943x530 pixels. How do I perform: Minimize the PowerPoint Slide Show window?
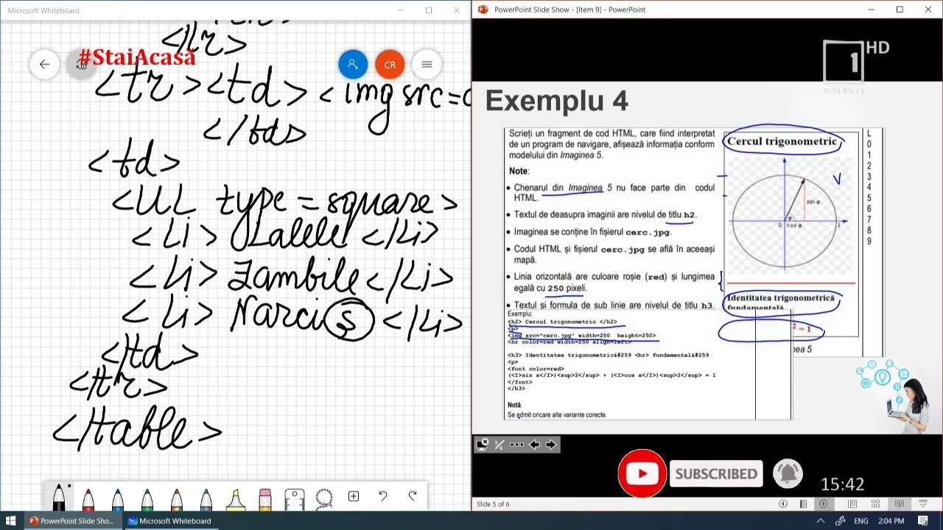tap(871, 10)
